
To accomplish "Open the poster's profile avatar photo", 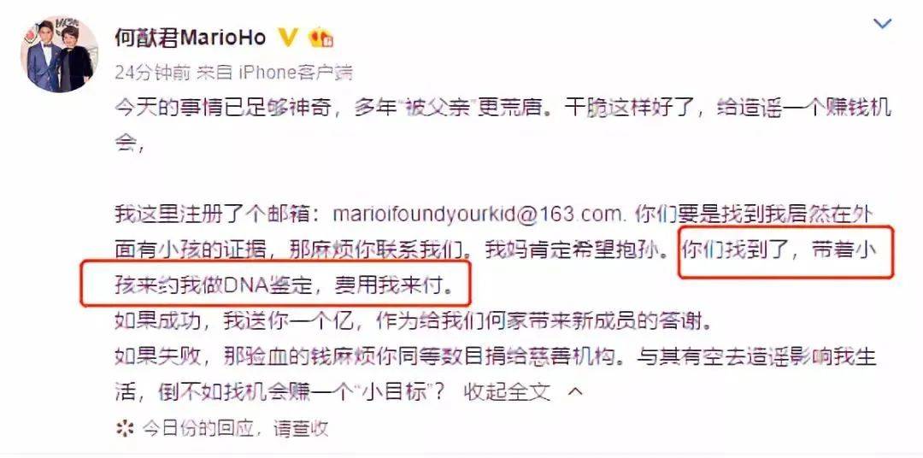I will [60, 54].
